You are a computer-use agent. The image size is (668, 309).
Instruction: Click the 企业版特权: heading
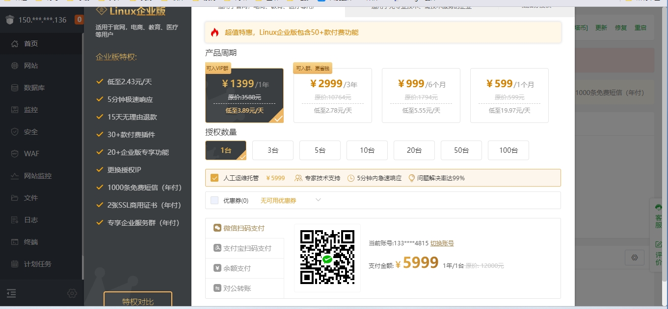click(116, 57)
